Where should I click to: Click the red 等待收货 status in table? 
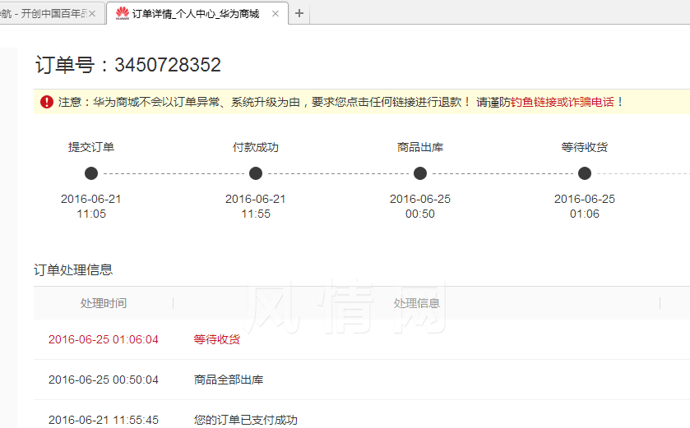coord(217,339)
